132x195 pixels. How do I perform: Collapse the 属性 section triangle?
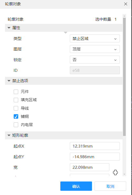[x=9, y=28]
